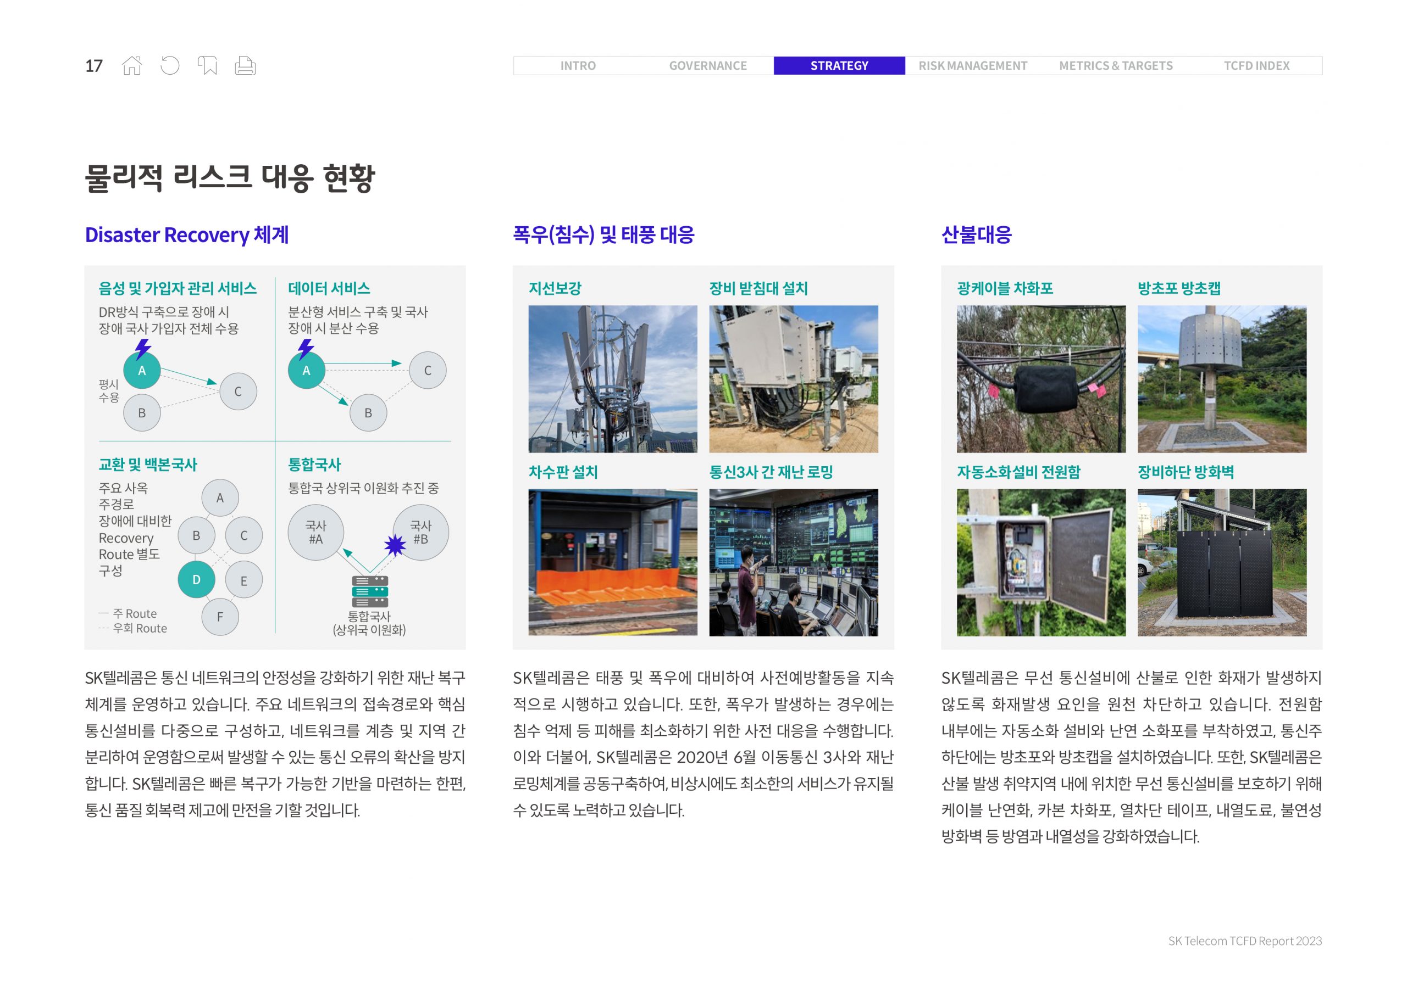
Task: Click the disaster roaming control room photo
Action: (x=793, y=562)
